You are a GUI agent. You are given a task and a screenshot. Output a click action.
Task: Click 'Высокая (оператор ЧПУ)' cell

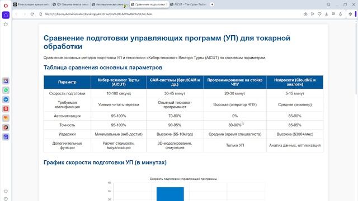[x=235, y=104]
